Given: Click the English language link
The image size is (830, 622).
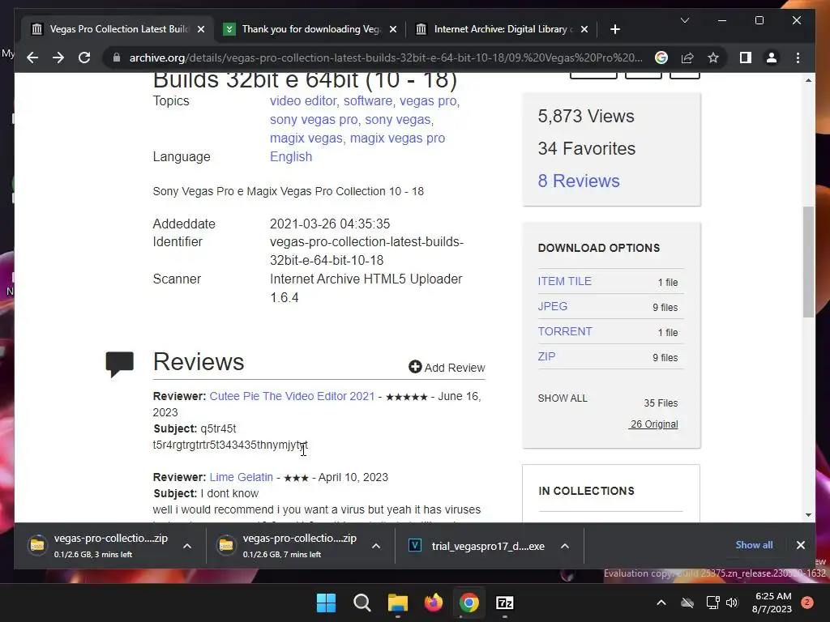Looking at the screenshot, I should click(291, 156).
